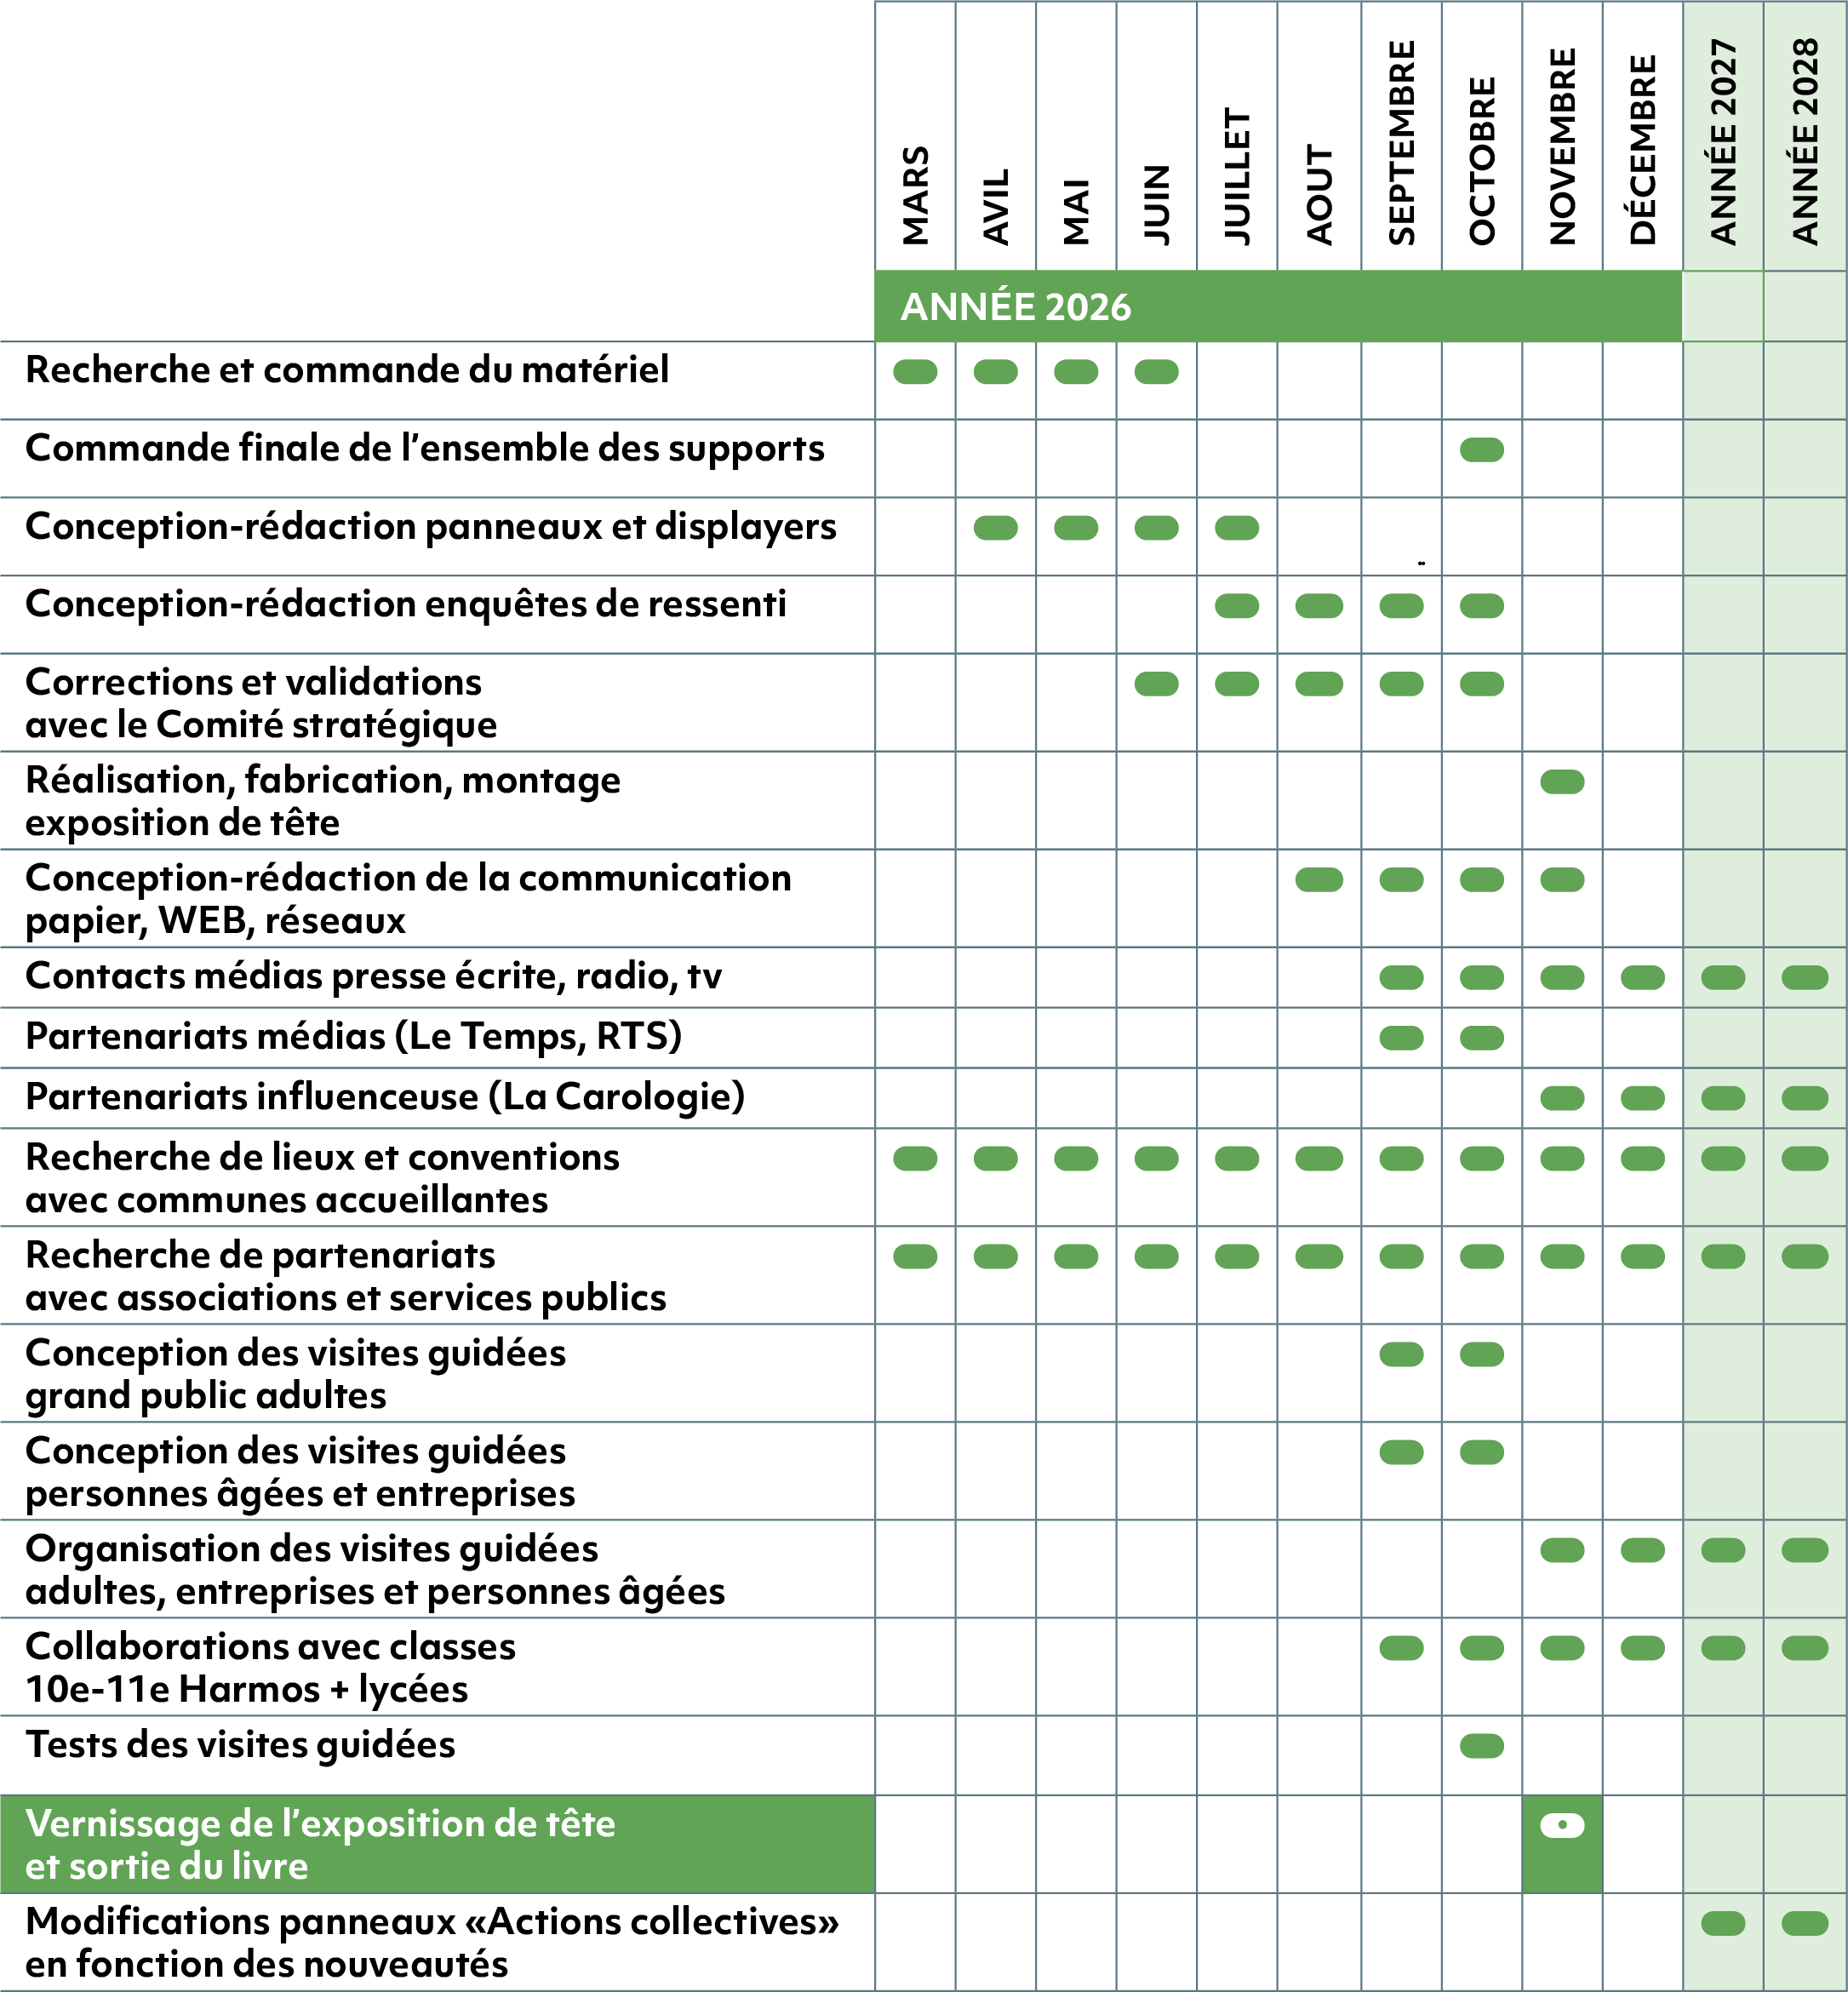
Task: Click the Commande finale marker in October
Action: pyautogui.click(x=1481, y=450)
